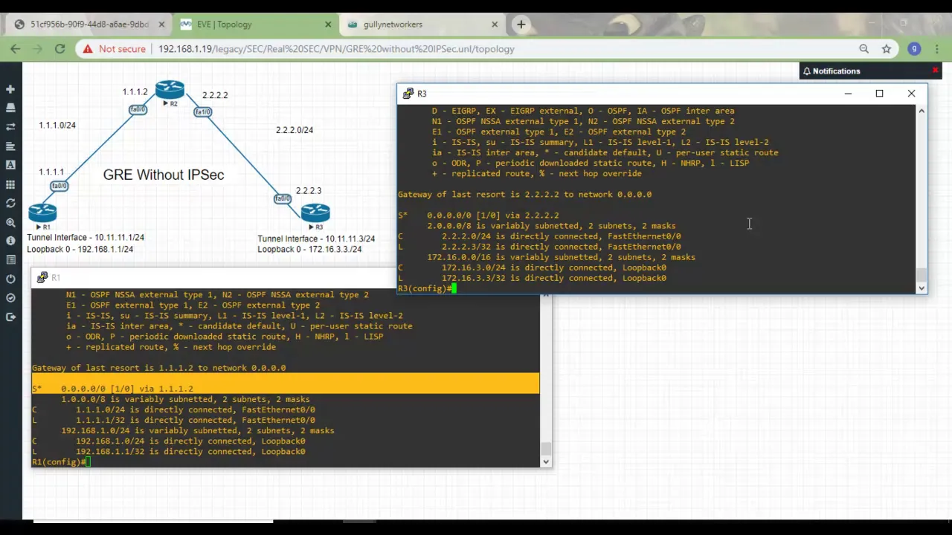Open the browser profile avatar
Screen dimensions: 952x535
point(915,49)
